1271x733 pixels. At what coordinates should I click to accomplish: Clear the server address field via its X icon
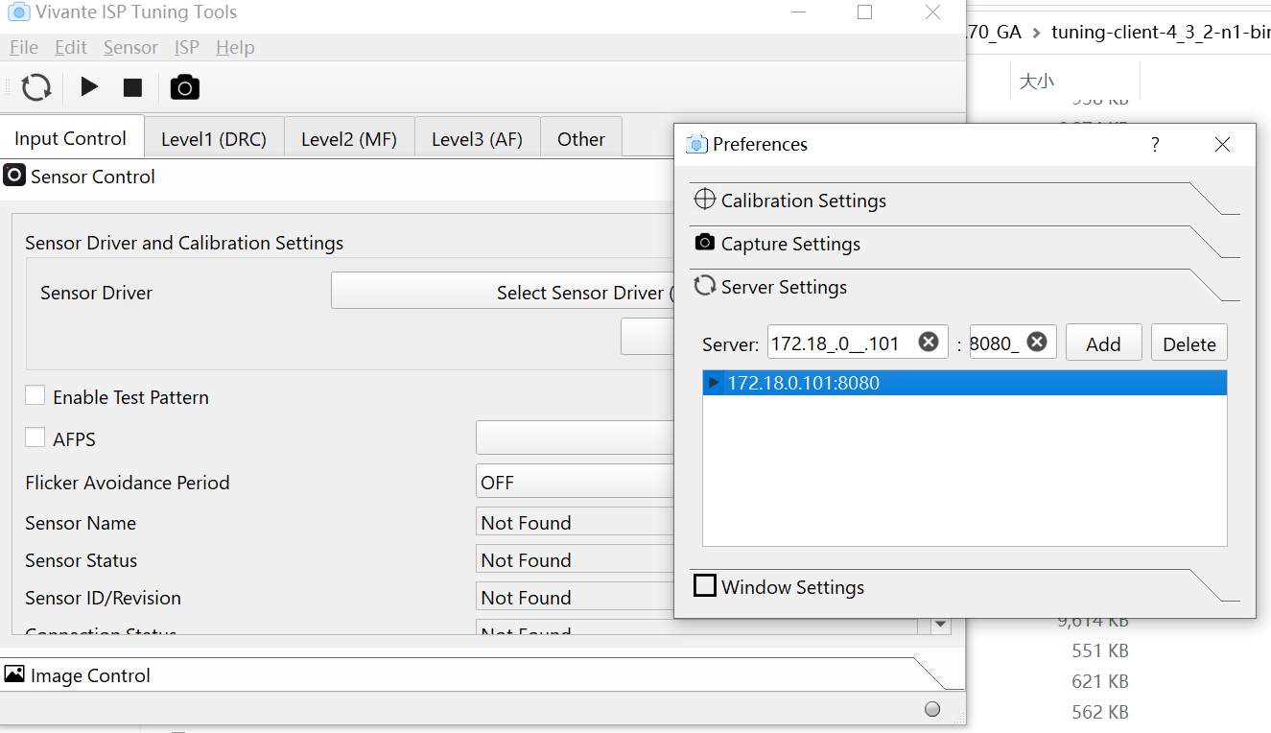[x=929, y=342]
